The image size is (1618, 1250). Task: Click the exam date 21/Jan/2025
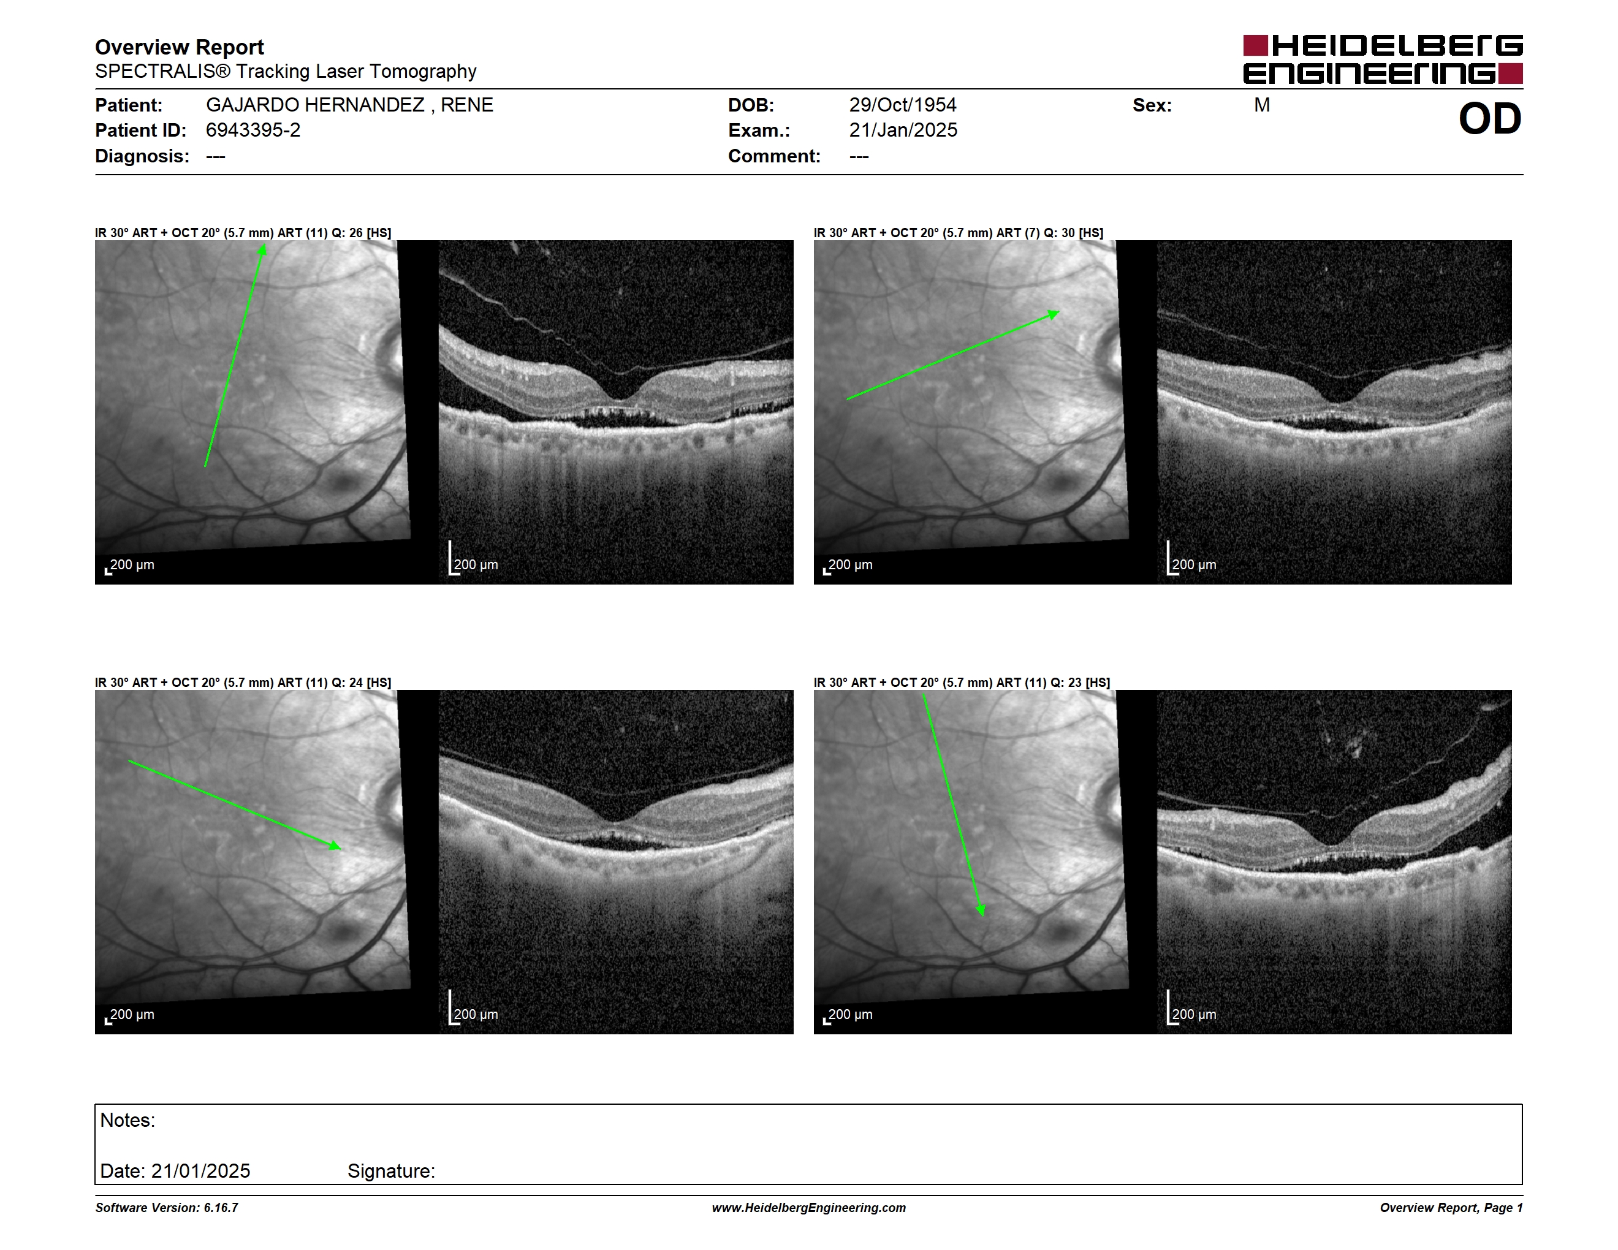point(902,131)
